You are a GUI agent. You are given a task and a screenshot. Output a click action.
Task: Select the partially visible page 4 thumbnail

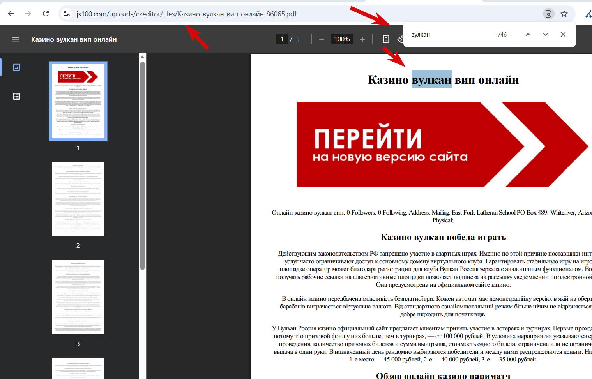tap(78, 368)
